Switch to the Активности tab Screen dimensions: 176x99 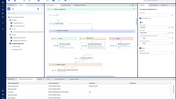point(11,5)
